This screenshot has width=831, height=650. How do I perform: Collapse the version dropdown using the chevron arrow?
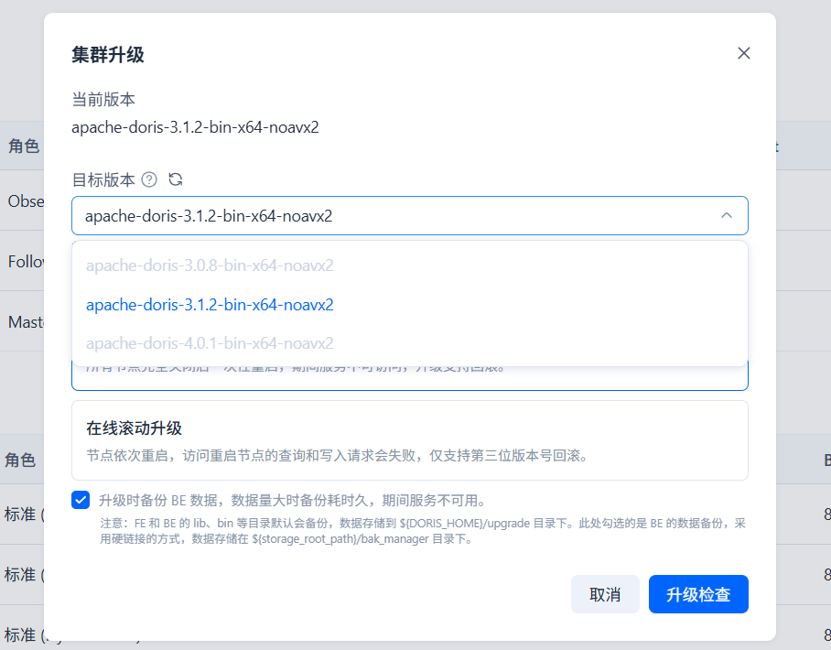point(726,216)
